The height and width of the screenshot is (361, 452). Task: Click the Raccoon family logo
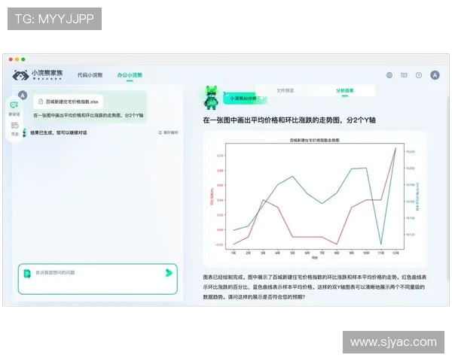(38, 75)
